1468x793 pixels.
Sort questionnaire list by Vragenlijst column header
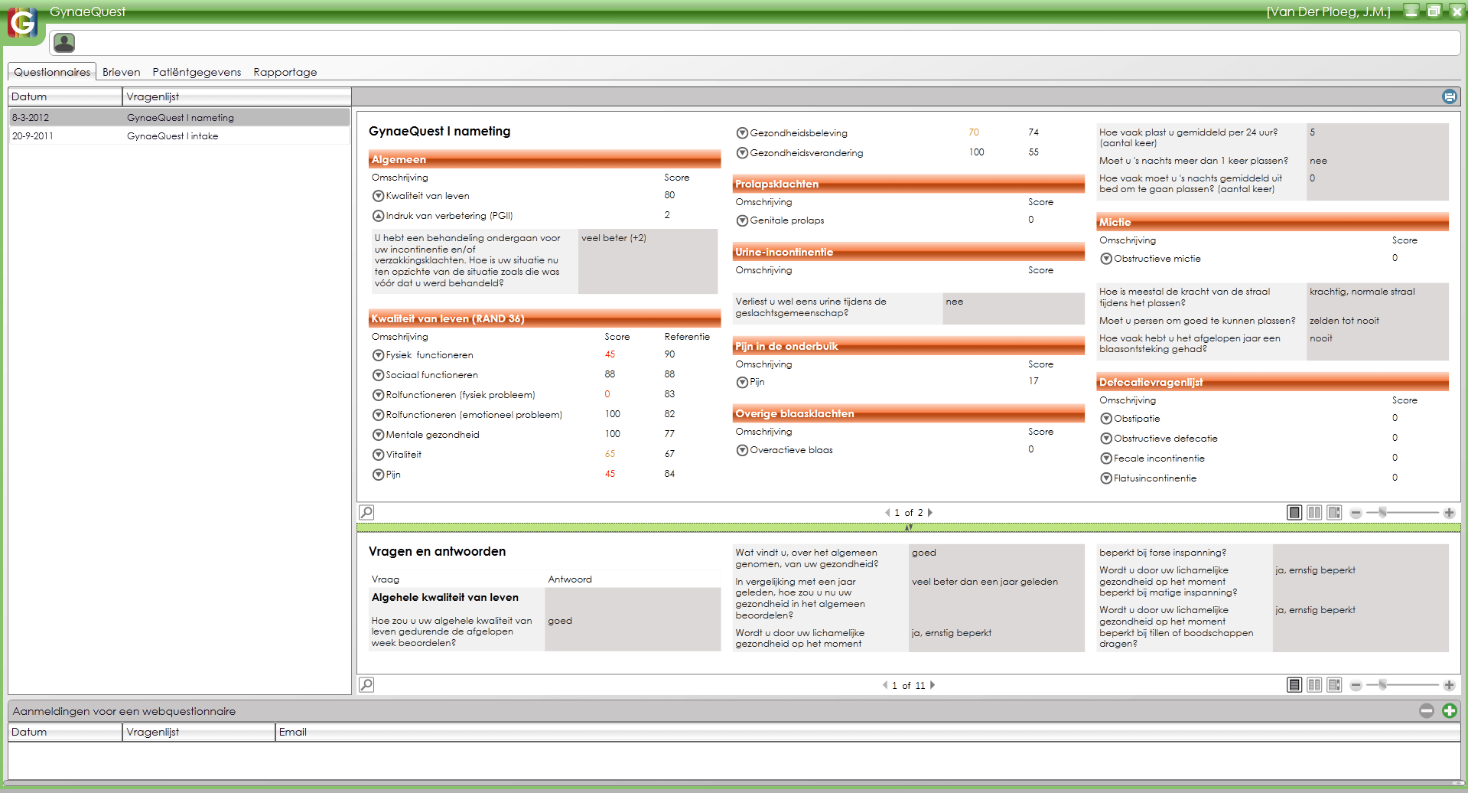coord(237,96)
